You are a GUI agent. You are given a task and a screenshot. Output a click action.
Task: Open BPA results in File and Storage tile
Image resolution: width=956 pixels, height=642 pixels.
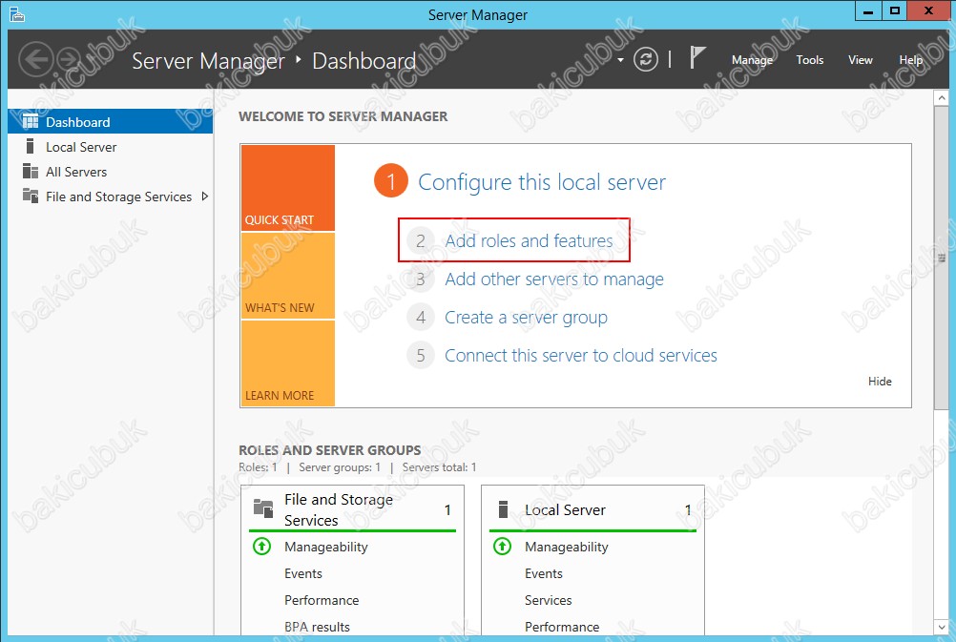pyautogui.click(x=317, y=627)
